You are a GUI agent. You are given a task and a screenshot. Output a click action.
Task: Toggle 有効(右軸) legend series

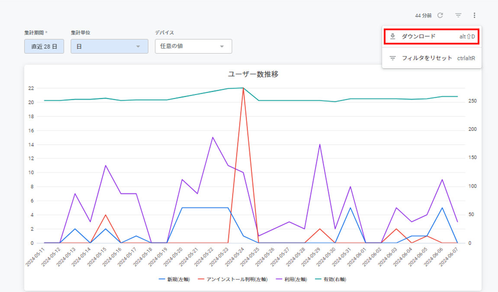[x=331, y=279]
